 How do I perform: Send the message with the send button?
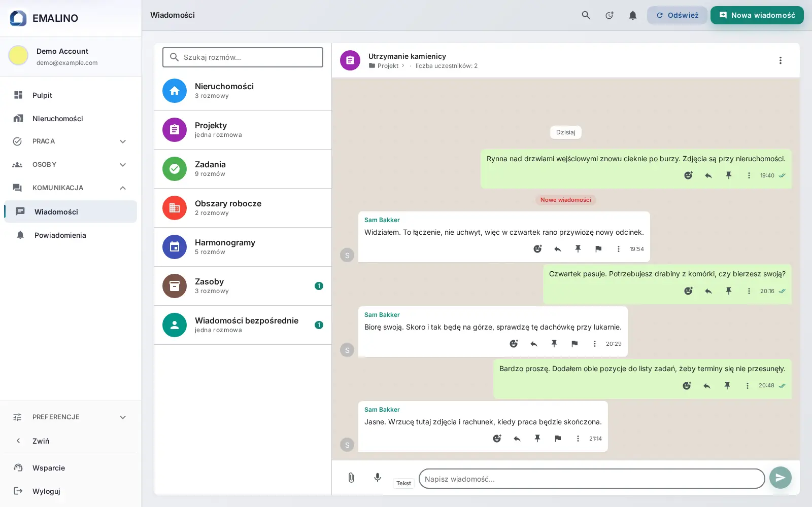click(x=781, y=478)
